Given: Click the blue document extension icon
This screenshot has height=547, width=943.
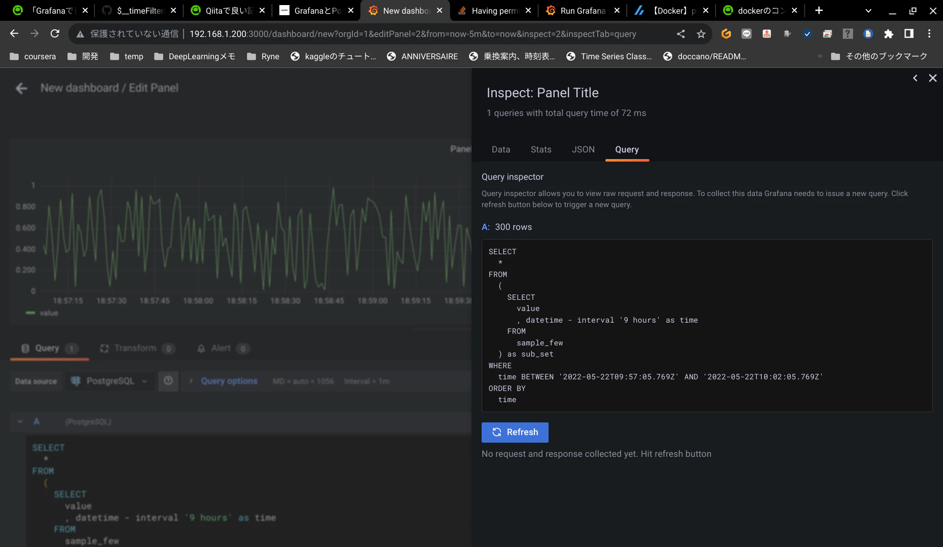Looking at the screenshot, I should tap(868, 34).
